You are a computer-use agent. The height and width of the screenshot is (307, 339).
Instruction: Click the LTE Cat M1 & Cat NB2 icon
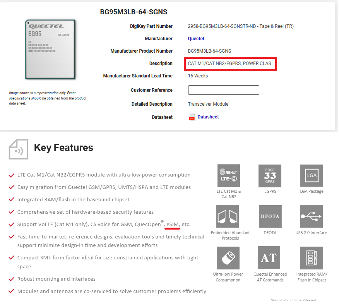point(229,176)
